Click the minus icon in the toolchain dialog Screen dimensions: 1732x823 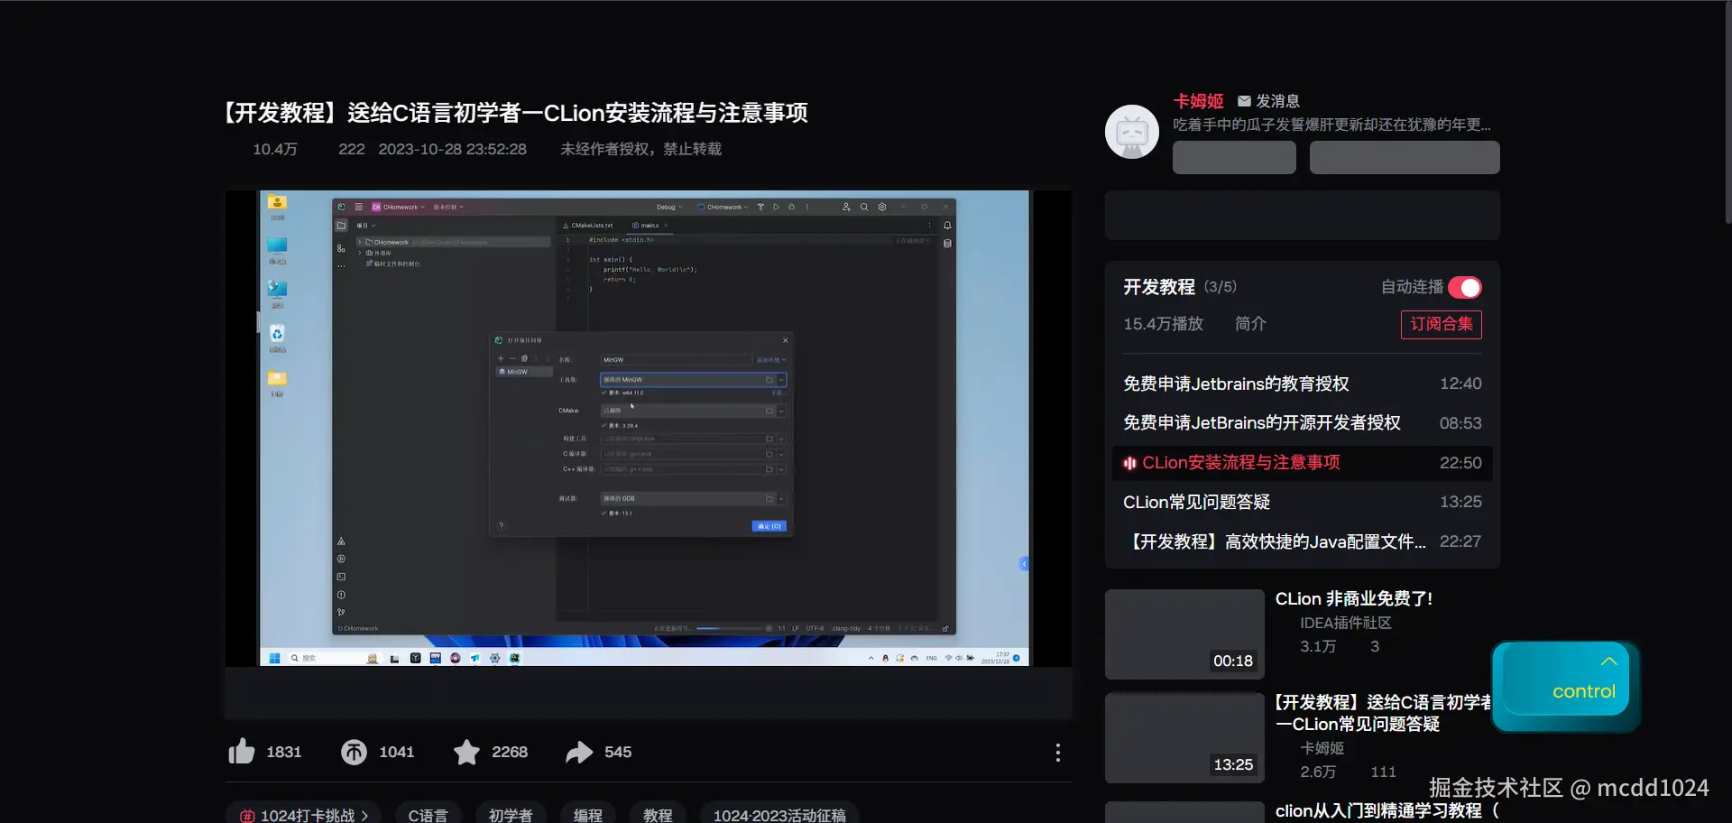512,359
